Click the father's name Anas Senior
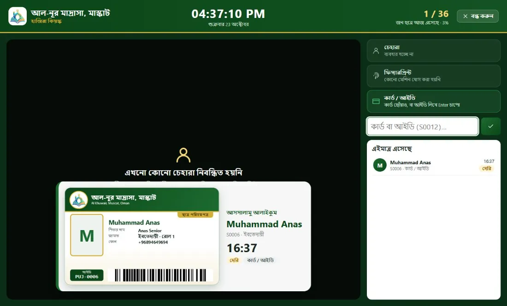Image resolution: width=507 pixels, height=306 pixels. tap(150, 231)
